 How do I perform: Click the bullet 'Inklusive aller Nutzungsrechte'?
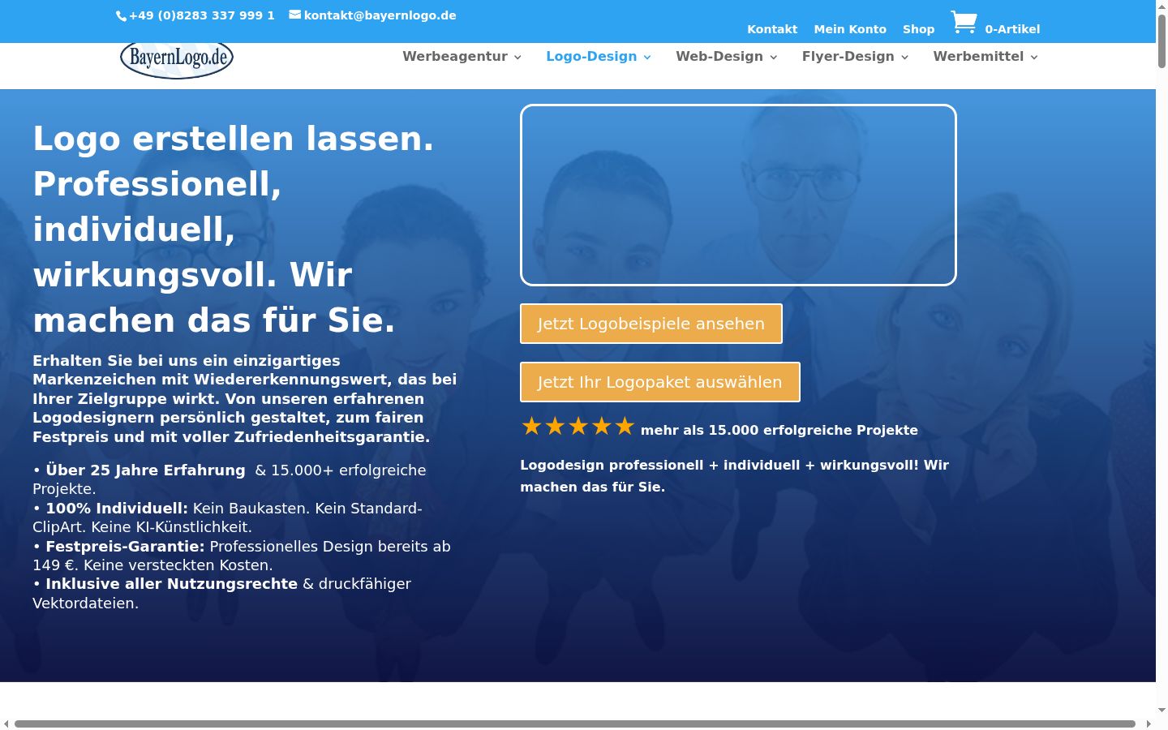pos(171,584)
